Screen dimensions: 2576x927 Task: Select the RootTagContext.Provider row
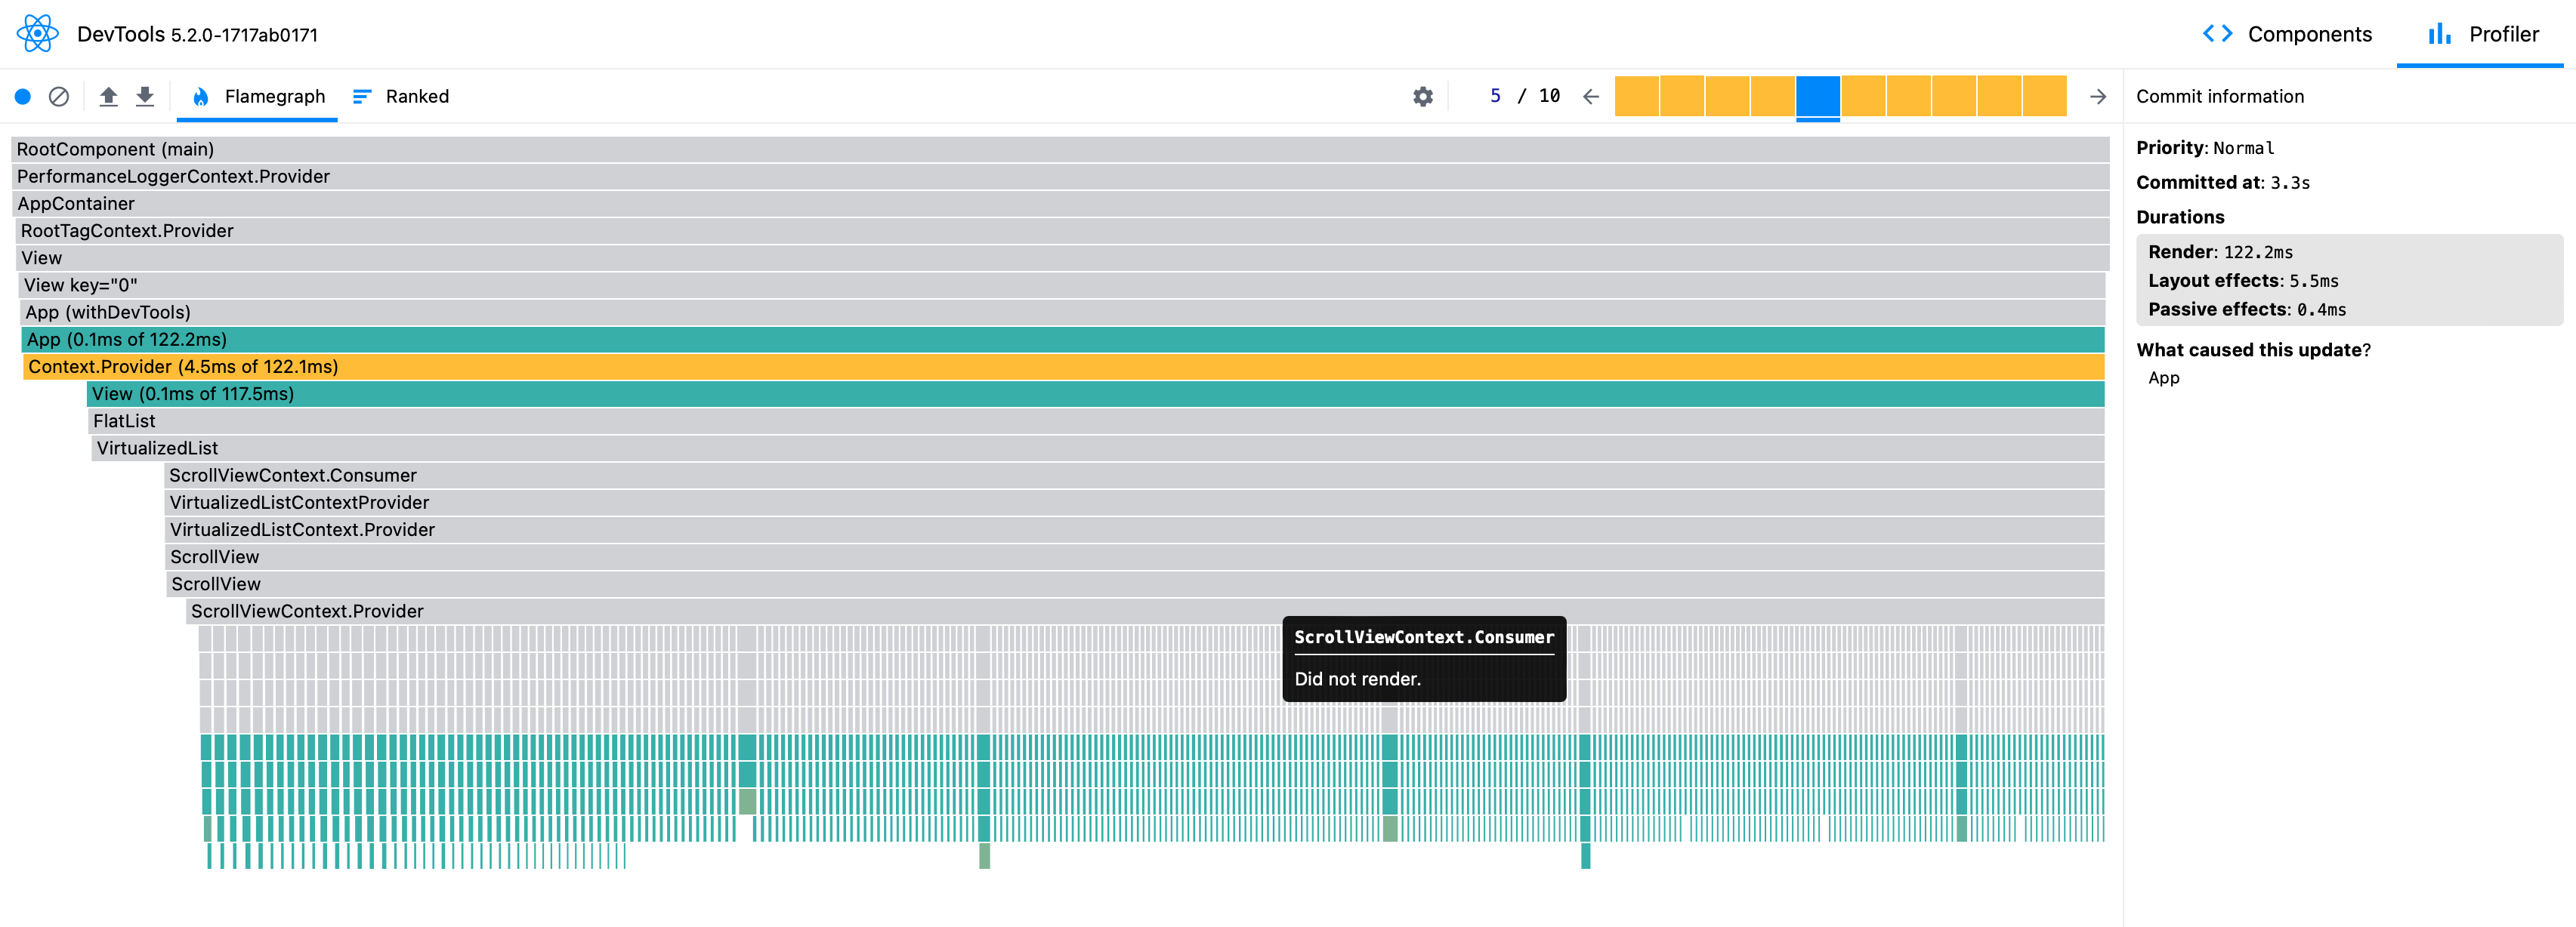(1062, 231)
